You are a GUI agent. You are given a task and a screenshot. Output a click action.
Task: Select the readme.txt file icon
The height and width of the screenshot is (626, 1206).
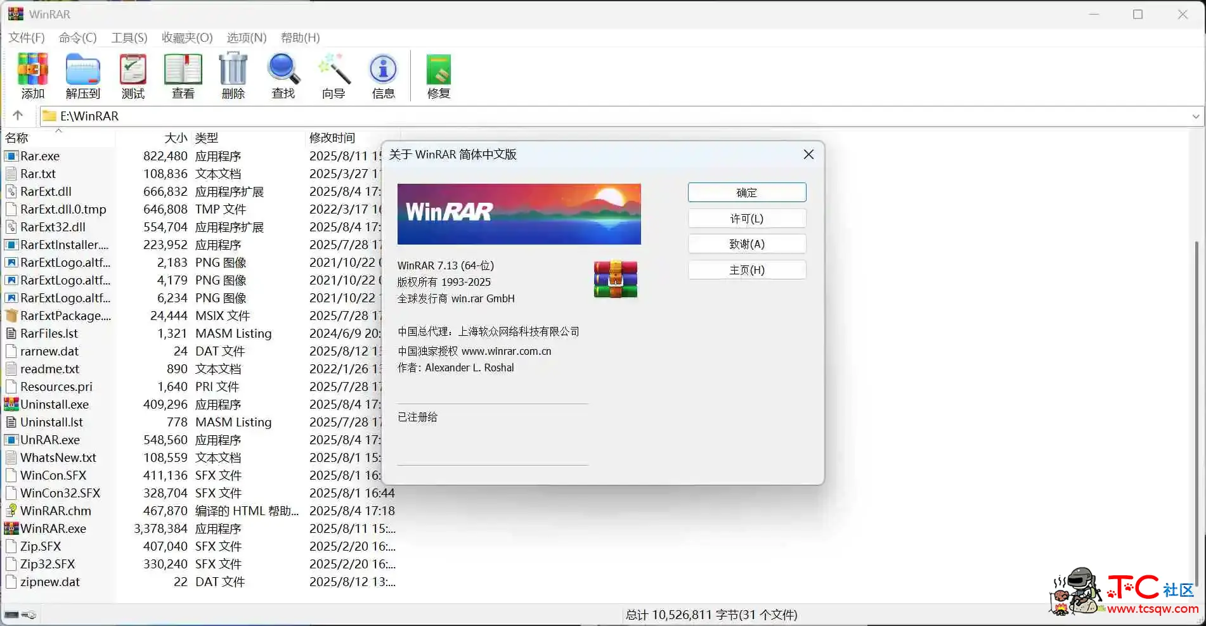click(x=11, y=369)
